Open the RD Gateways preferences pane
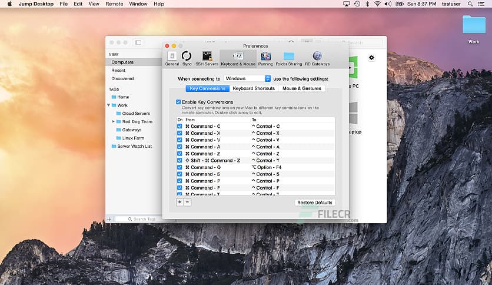Image resolution: width=492 pixels, height=285 pixels. tap(317, 59)
